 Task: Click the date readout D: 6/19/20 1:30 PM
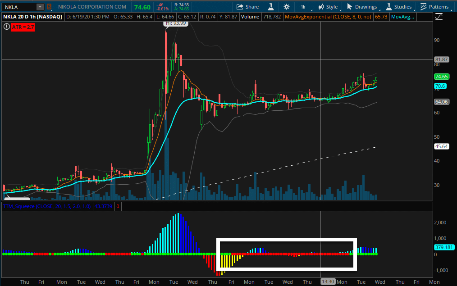(x=88, y=17)
